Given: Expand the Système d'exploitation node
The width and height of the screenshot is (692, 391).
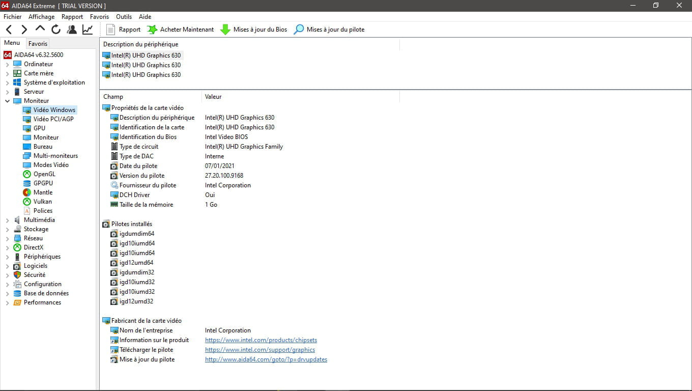Looking at the screenshot, I should pyautogui.click(x=7, y=82).
